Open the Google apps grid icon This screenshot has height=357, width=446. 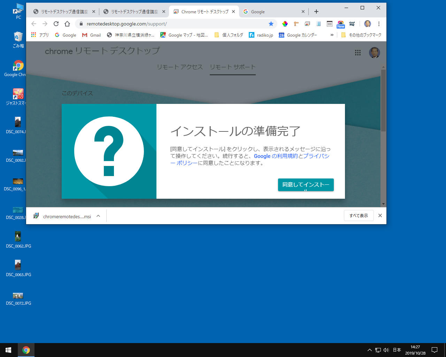(358, 53)
